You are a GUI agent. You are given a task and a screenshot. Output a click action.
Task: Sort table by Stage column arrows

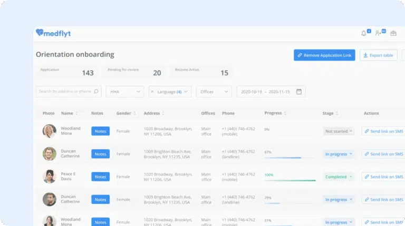(337, 113)
